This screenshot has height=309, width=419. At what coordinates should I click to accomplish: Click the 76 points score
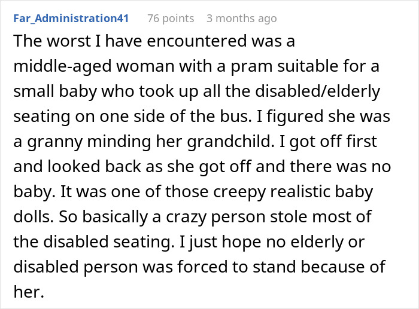point(171,19)
